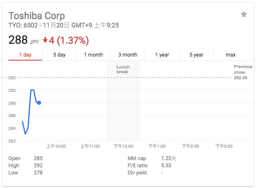
Task: Click the star icon to follow the stock
Action: pyautogui.click(x=244, y=14)
